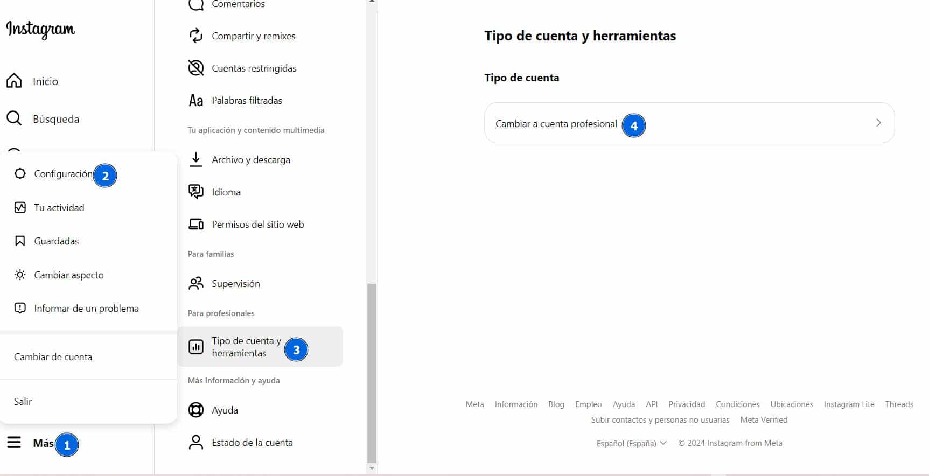Click the chevron on Cambiar a cuenta profesional
The image size is (929, 476).
(x=878, y=123)
